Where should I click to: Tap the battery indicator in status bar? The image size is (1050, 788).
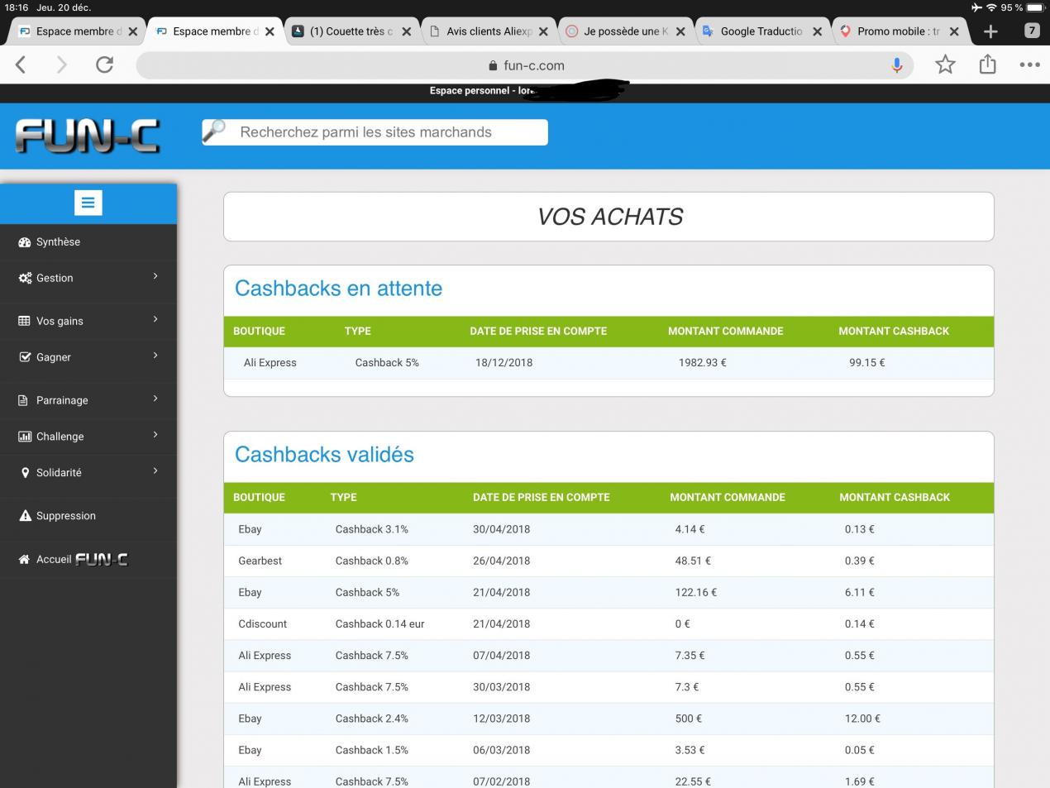click(1036, 7)
